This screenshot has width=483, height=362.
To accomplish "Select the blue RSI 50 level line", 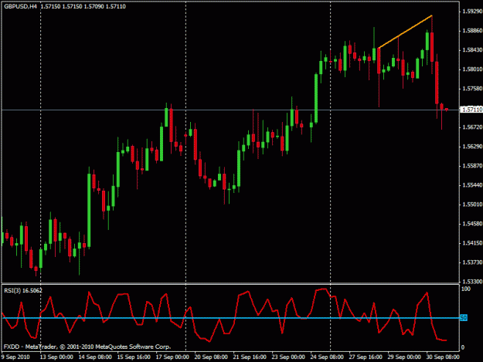I will pos(230,318).
